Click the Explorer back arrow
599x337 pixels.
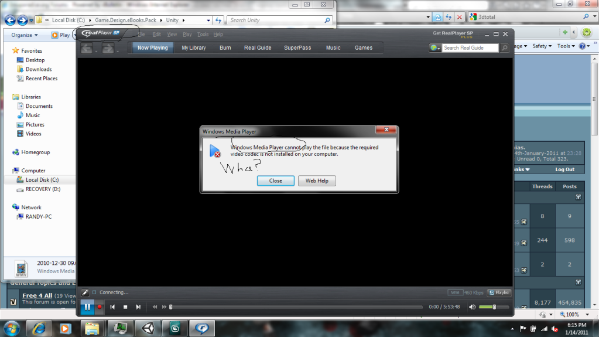11,20
